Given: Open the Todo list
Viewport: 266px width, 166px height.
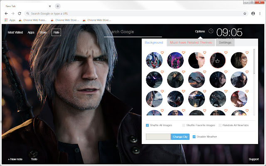Looking at the screenshot, I should [x=34, y=159].
